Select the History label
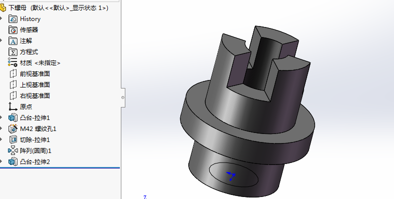 point(30,19)
